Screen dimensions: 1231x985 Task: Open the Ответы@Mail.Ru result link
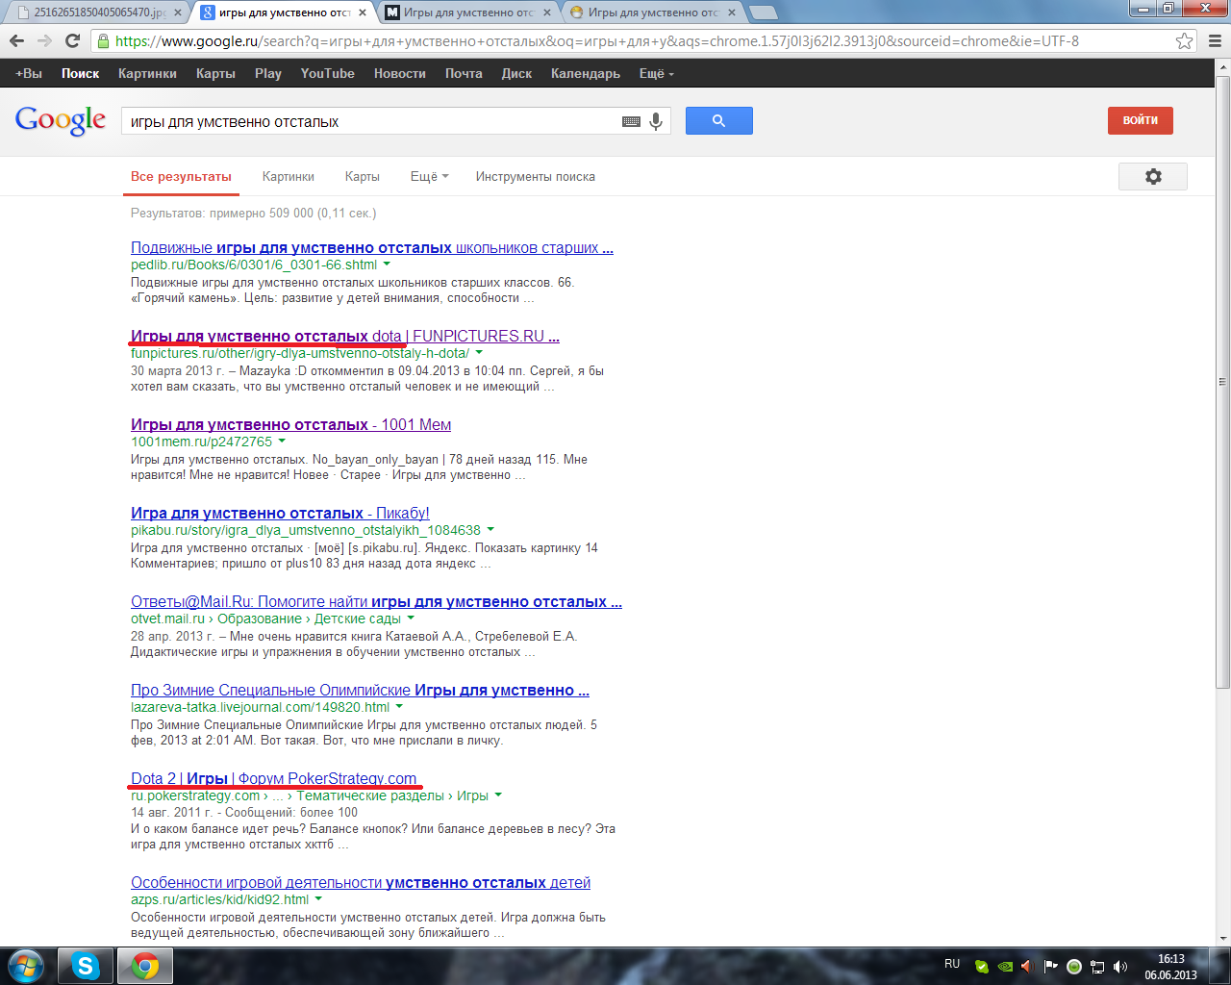tap(376, 601)
